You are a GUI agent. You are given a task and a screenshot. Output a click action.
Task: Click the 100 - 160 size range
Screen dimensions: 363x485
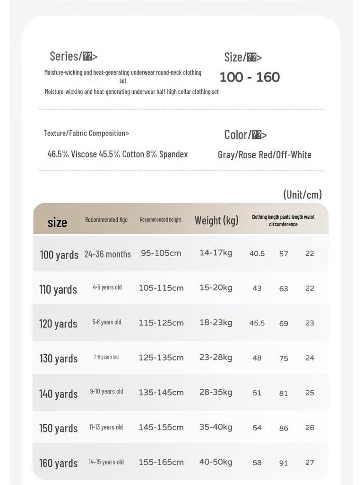coord(250,77)
